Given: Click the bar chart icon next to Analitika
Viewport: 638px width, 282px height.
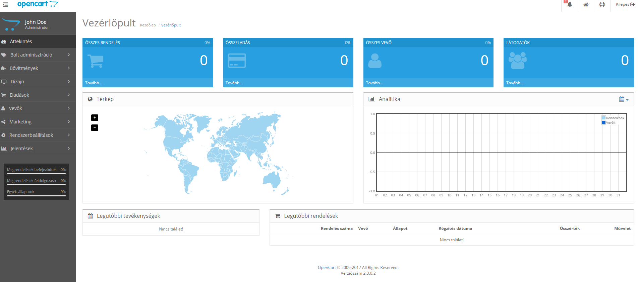Looking at the screenshot, I should 371,99.
